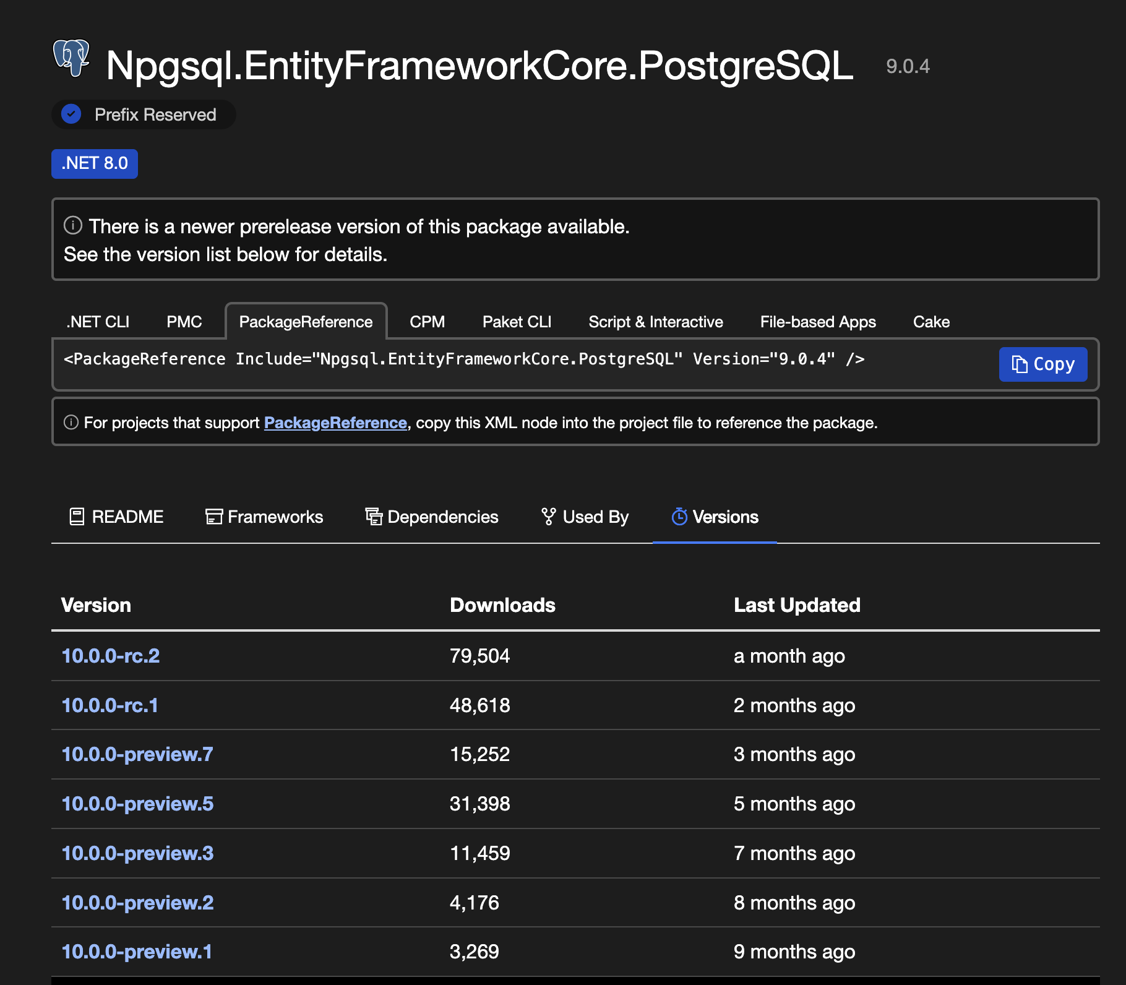1126x985 pixels.
Task: Switch to the .NET CLI tab
Action: click(x=98, y=322)
